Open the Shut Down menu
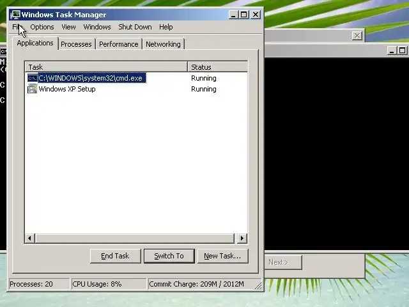This screenshot has width=409, height=307. tap(135, 27)
